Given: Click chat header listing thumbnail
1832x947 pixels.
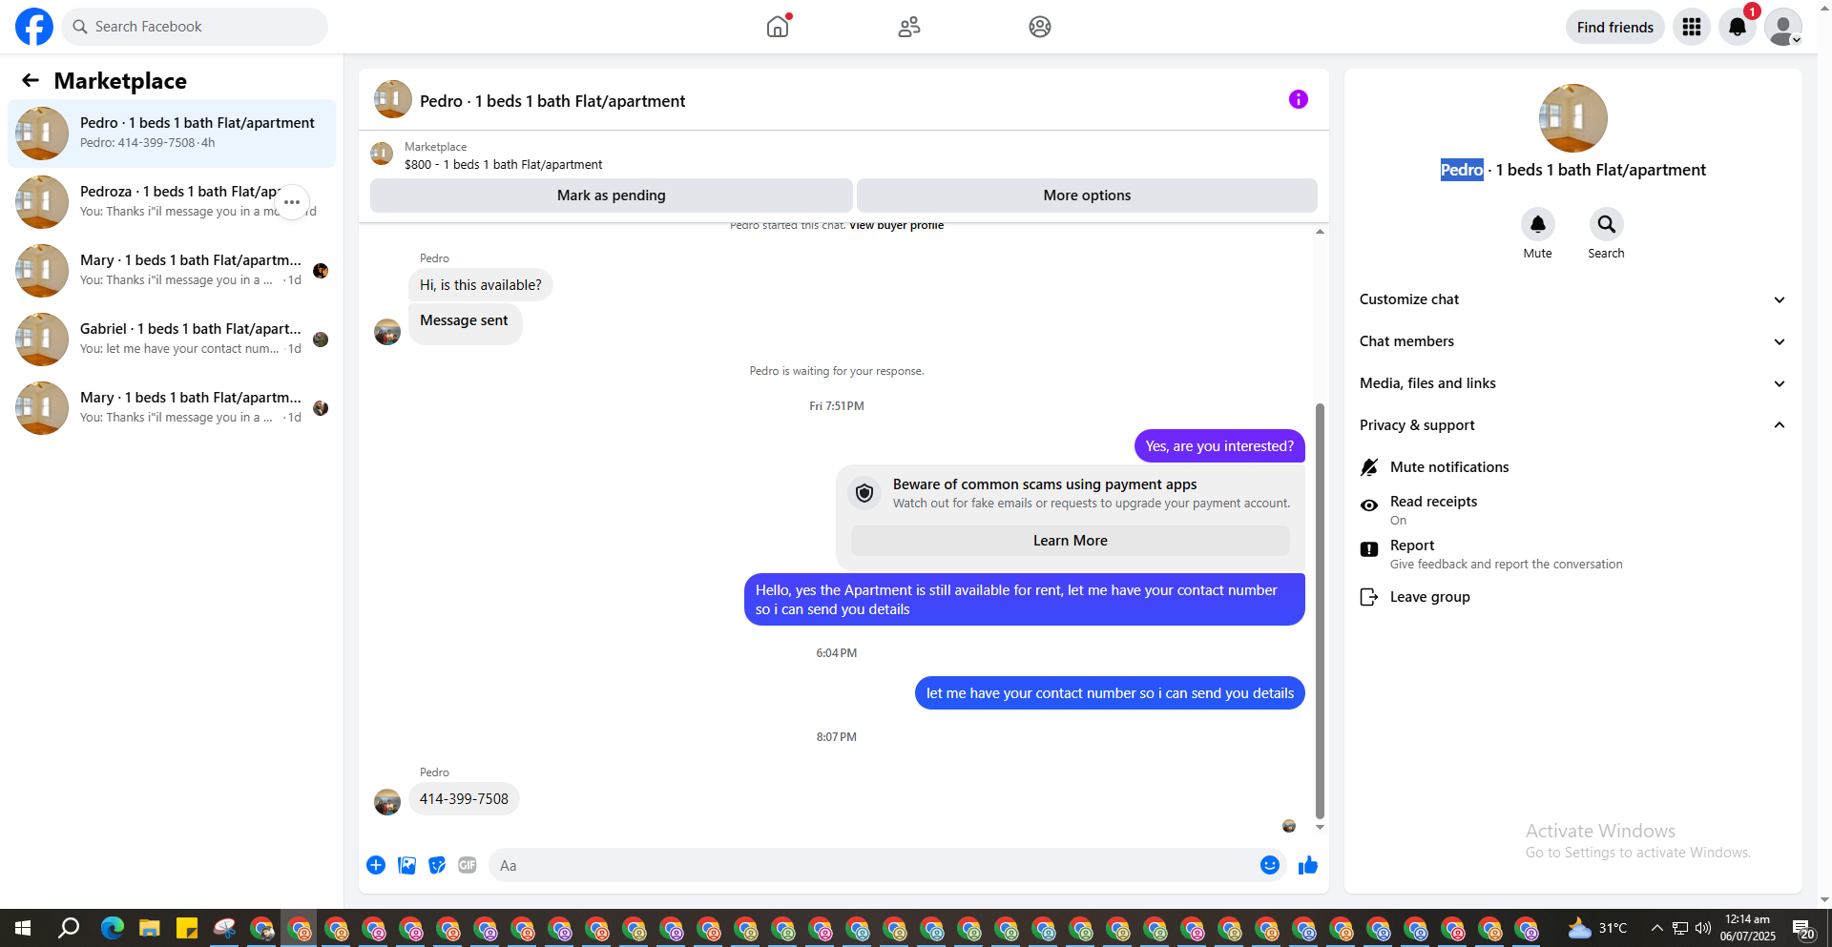Looking at the screenshot, I should 393,99.
